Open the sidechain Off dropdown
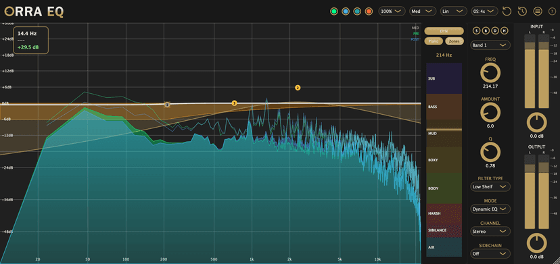Image resolution: width=560 pixels, height=264 pixels. pyautogui.click(x=490, y=254)
